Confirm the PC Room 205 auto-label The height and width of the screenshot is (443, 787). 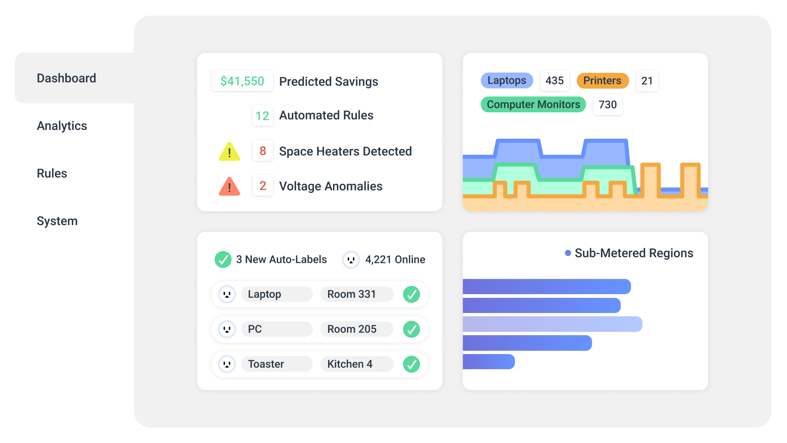(x=412, y=329)
